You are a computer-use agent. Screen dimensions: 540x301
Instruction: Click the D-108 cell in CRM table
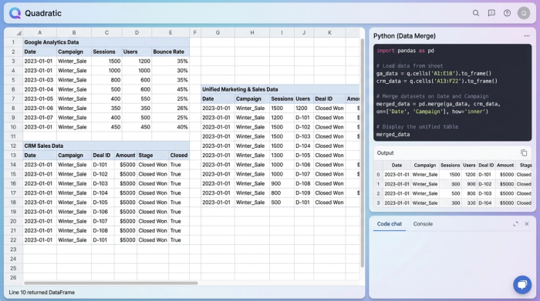coord(103,230)
